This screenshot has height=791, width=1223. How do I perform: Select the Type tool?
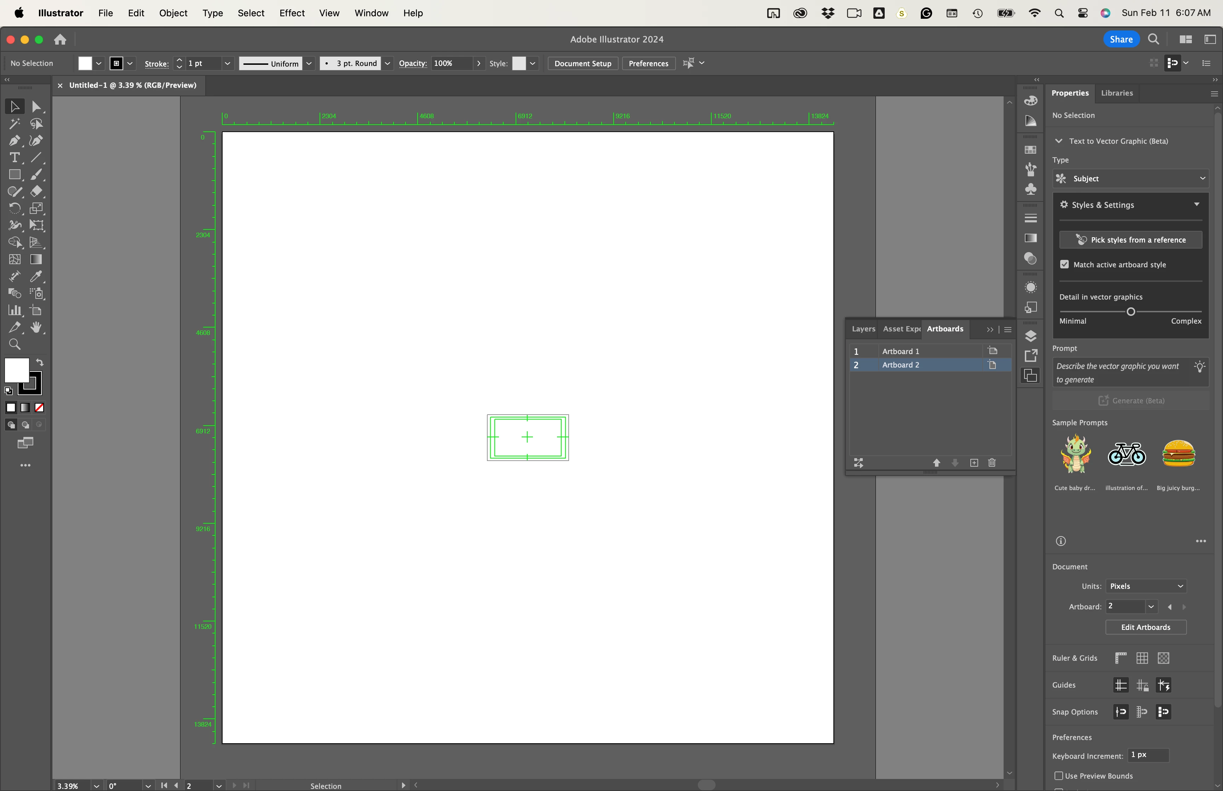(14, 158)
